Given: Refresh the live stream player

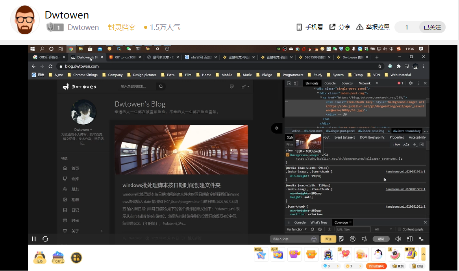Looking at the screenshot, I should point(45,239).
